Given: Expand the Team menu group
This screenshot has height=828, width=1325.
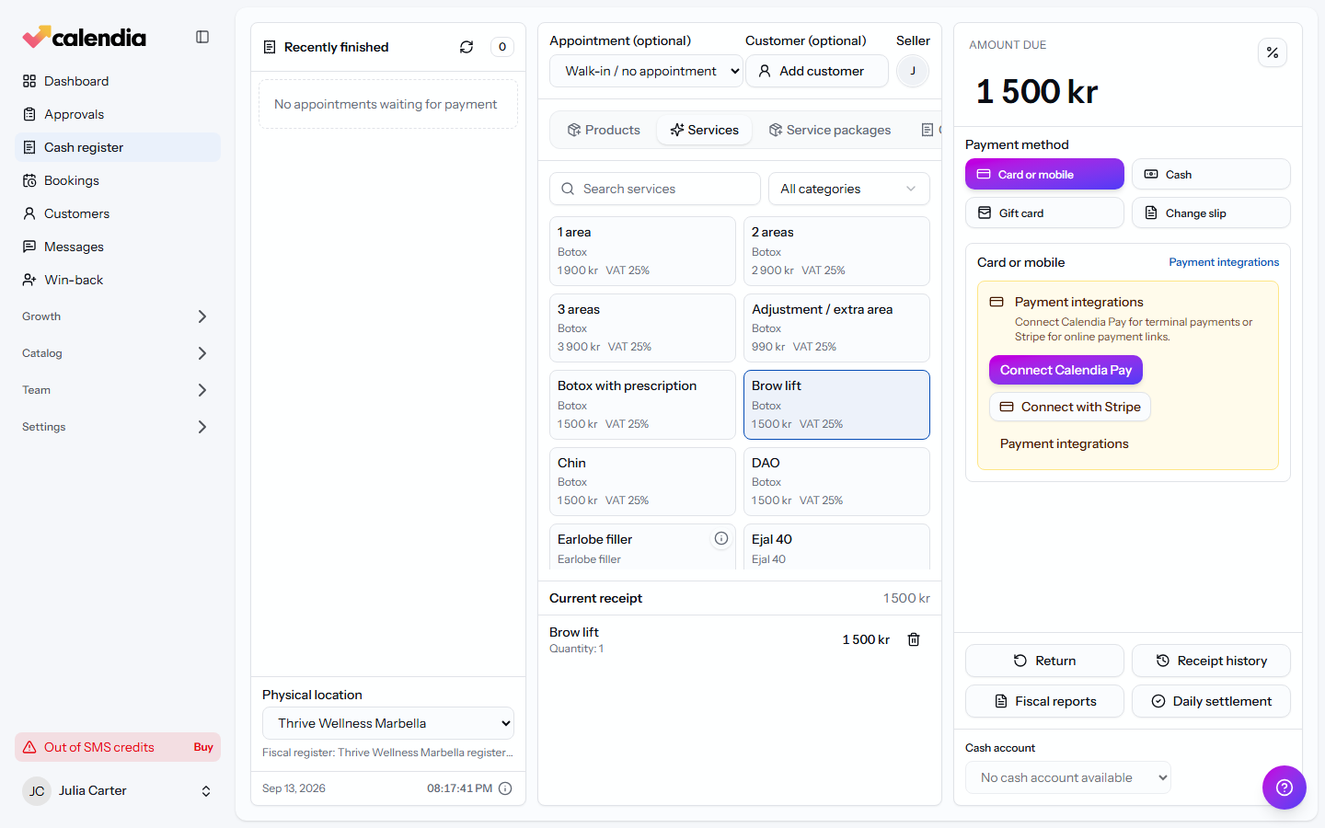Looking at the screenshot, I should click(x=118, y=390).
